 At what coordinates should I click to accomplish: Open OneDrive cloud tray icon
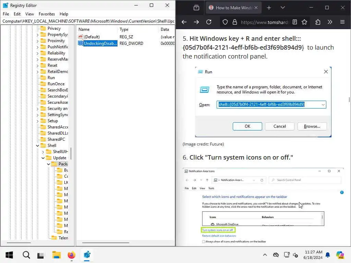276,255
